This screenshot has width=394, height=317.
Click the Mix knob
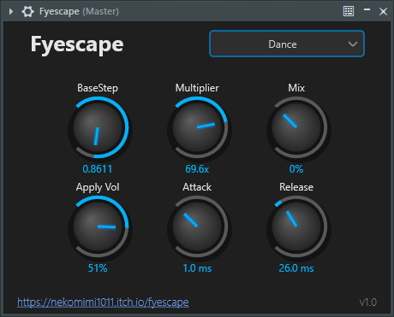tap(297, 127)
